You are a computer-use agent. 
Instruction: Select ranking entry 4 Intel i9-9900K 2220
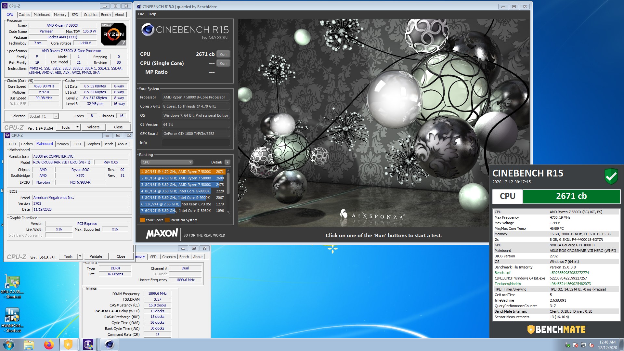coord(183,191)
